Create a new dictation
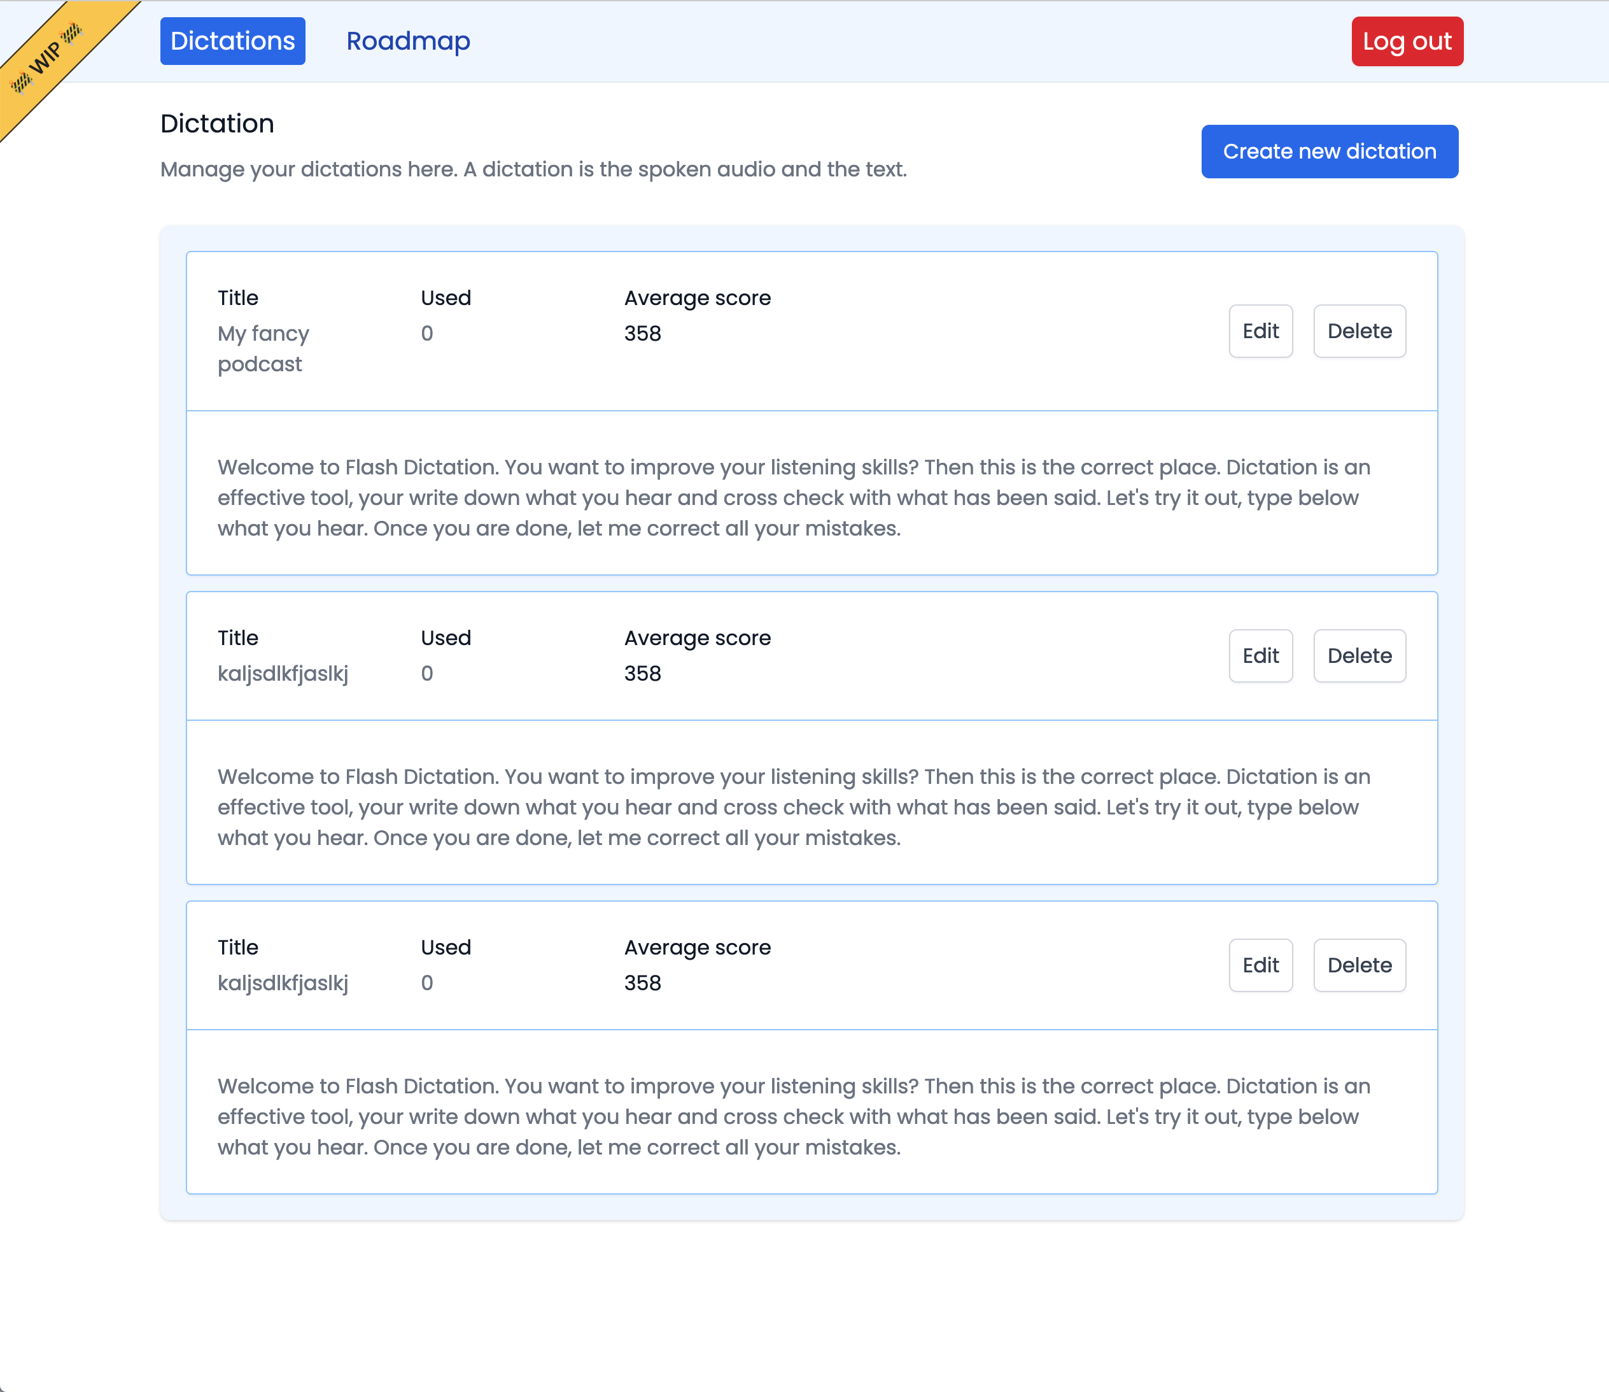1609x1392 pixels. (x=1330, y=152)
